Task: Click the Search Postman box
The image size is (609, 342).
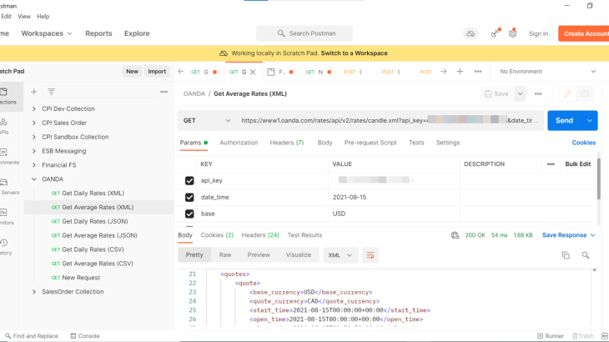Action: [304, 33]
